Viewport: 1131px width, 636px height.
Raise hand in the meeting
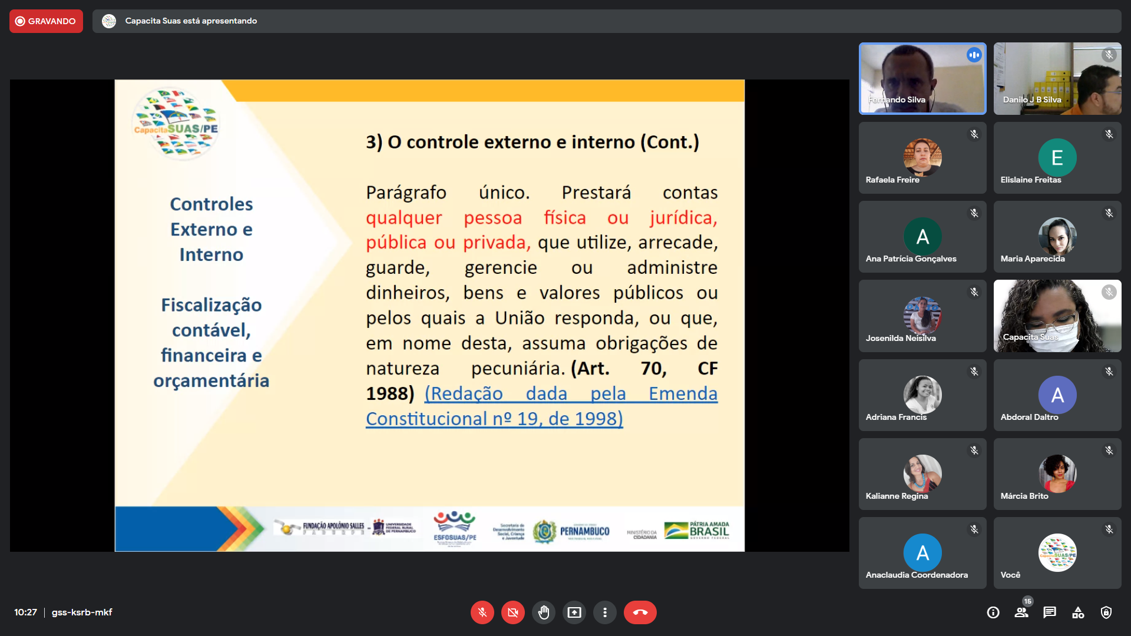tap(543, 612)
